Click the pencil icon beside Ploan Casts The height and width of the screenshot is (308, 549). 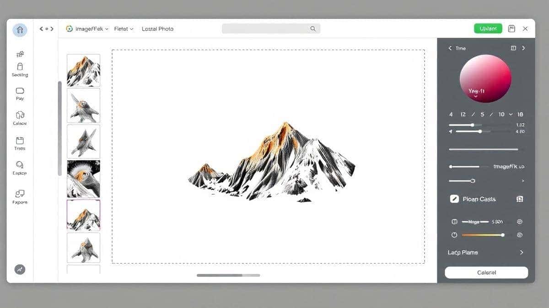pyautogui.click(x=454, y=199)
